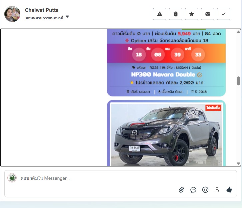Open the Mazda pickup truck photo
The image size is (242, 208).
[x=167, y=135]
